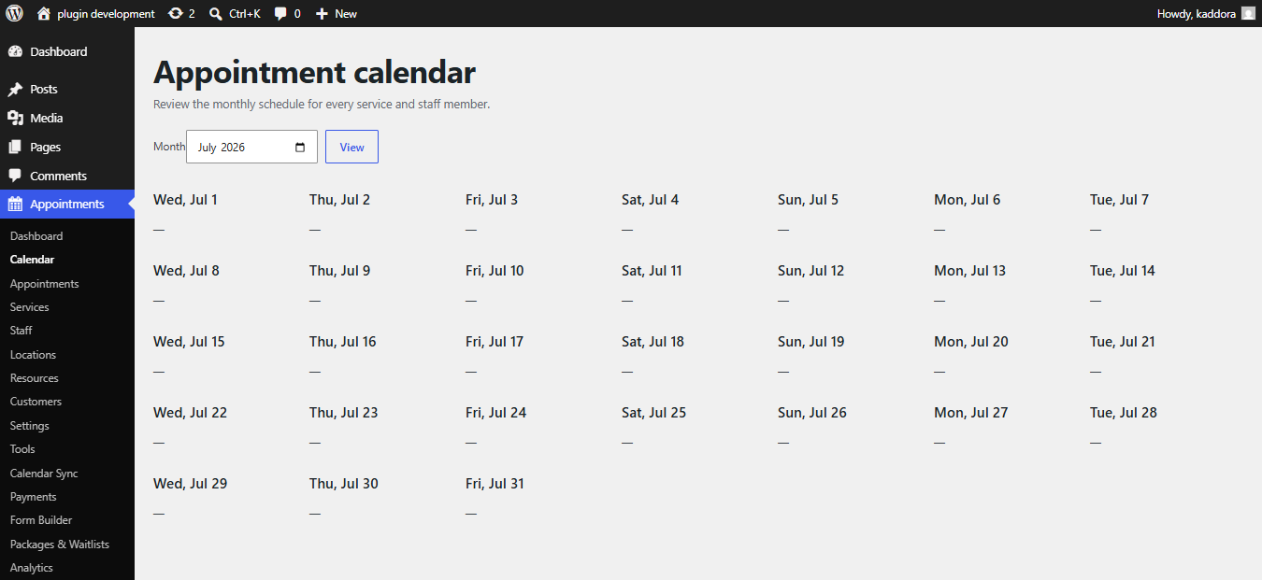Click the user avatar next to Howdy, kaddora
Screen dimensions: 1262x580
1248,14
